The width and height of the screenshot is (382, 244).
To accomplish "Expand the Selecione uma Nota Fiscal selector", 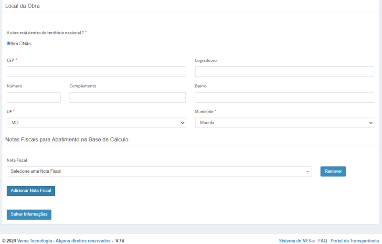I will click(x=159, y=171).
